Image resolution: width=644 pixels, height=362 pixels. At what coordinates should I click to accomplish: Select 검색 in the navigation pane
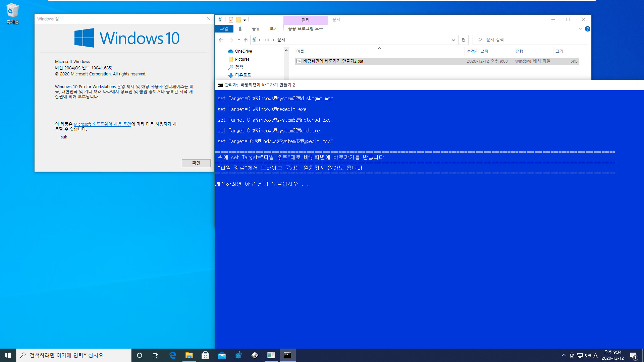pyautogui.click(x=235, y=67)
